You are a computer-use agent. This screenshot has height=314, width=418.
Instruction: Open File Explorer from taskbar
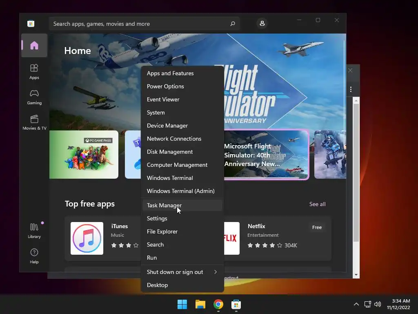click(x=200, y=304)
